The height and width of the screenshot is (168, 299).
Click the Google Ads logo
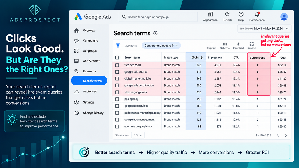(x=93, y=17)
